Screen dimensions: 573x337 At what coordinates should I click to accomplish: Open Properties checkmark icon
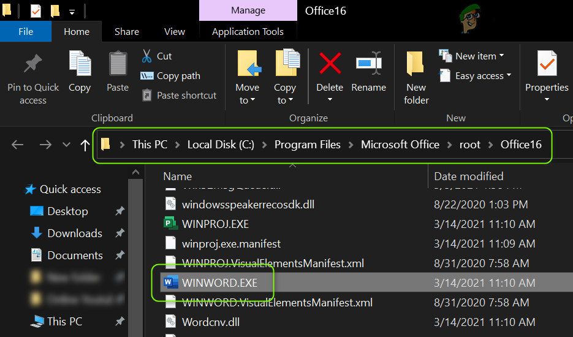[x=546, y=64]
